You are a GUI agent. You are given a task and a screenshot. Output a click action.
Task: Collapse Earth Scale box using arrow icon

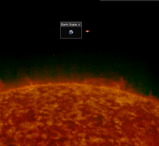point(79,24)
